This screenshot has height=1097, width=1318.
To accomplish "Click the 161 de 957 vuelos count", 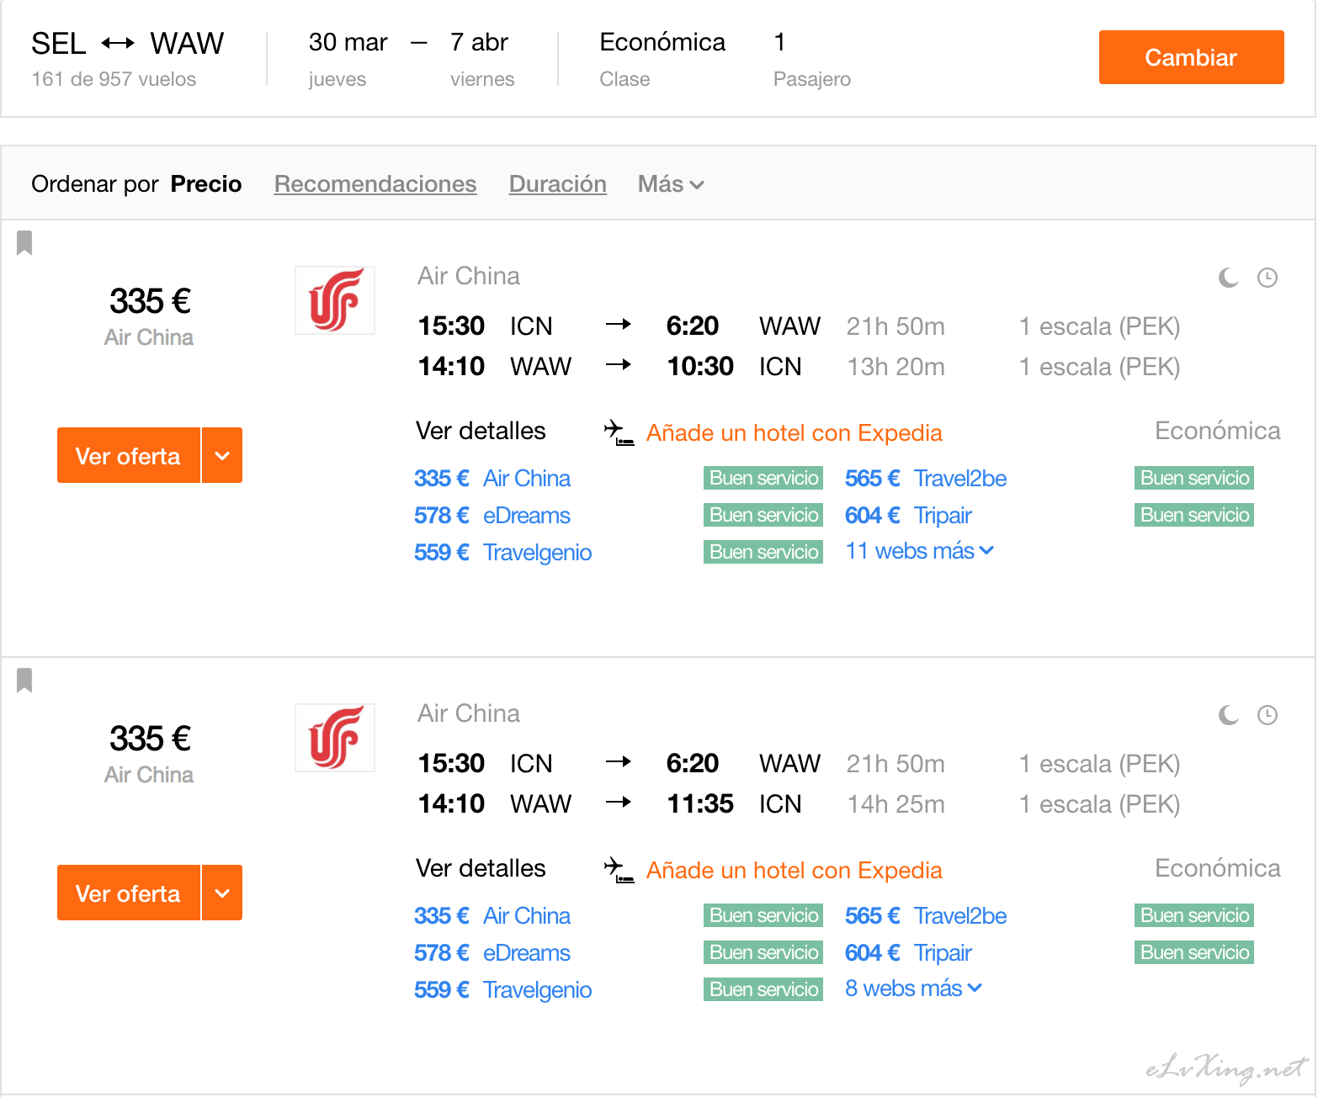I will pos(114,79).
